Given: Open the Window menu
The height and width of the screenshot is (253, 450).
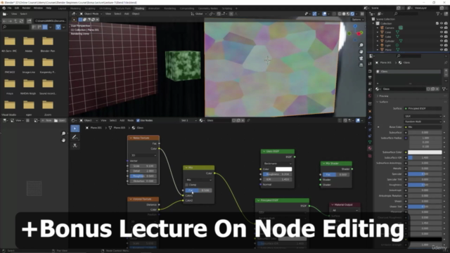Looking at the screenshot, I should [x=38, y=8].
